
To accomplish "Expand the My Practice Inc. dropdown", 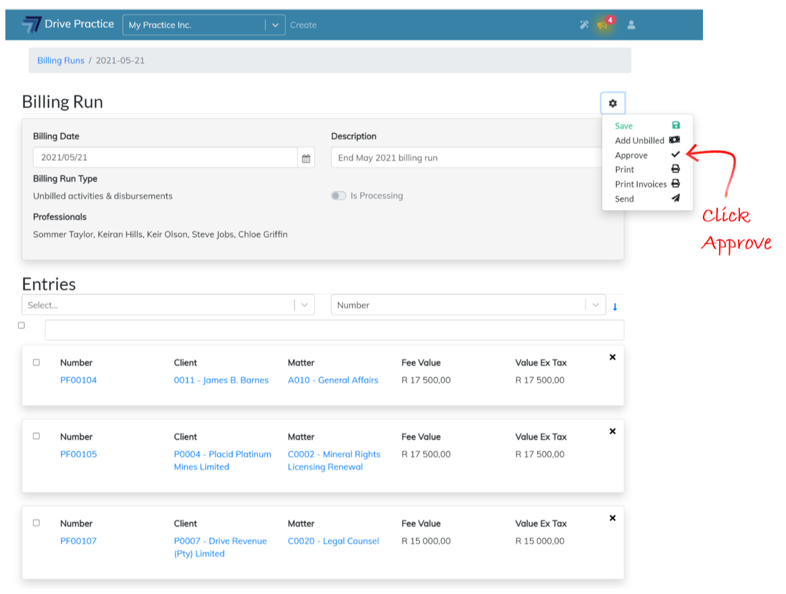I will point(275,25).
